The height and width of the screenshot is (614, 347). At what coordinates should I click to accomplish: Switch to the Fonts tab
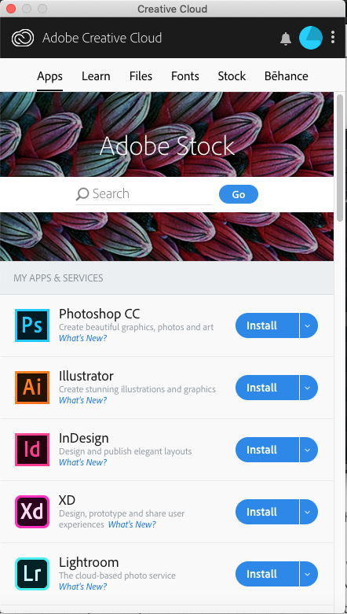[x=185, y=76]
